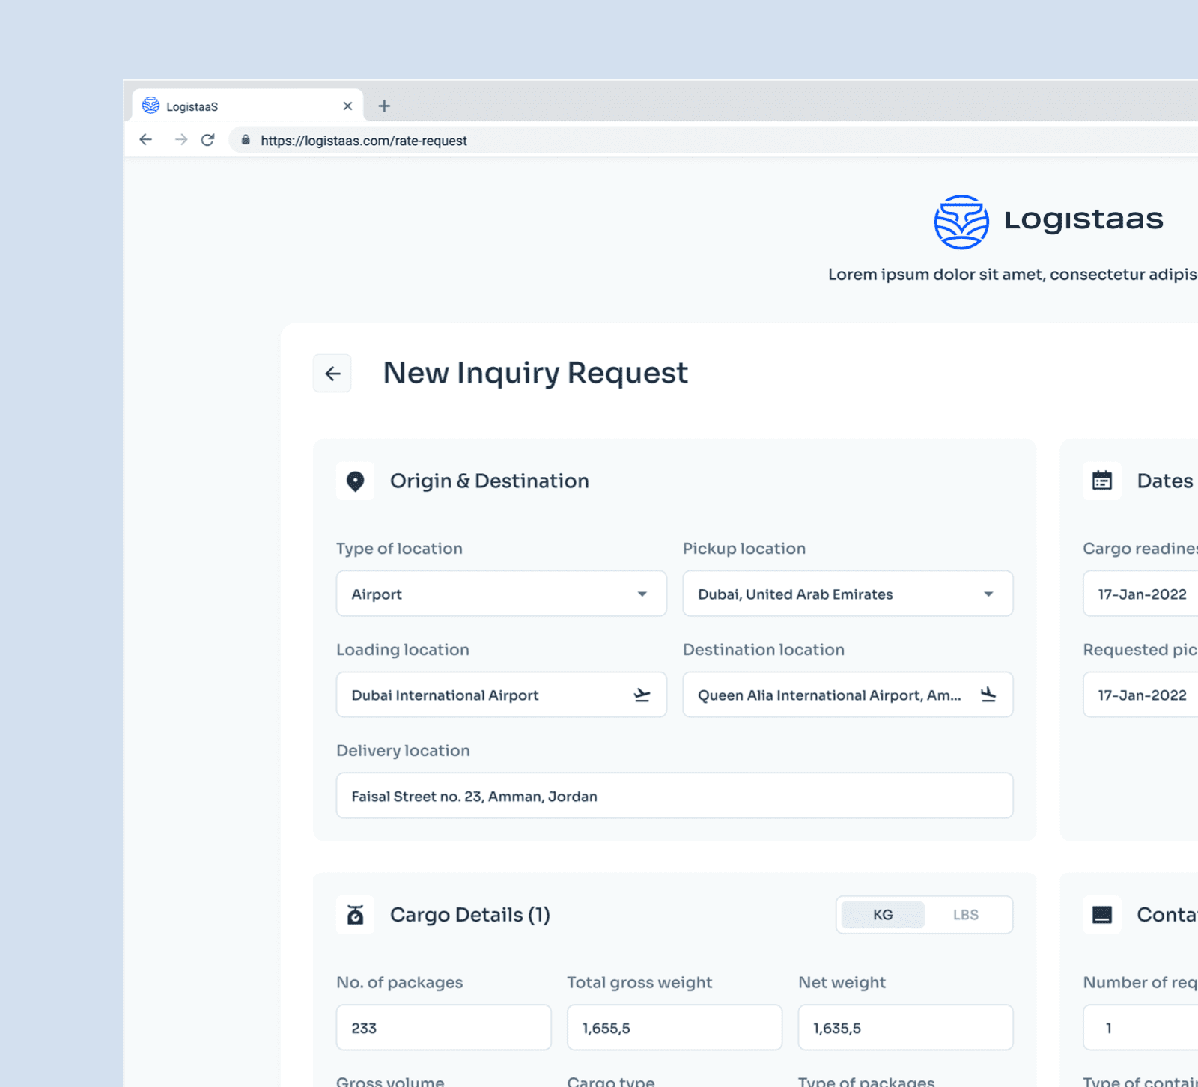
Task: Edit the Delivery location Faisal Street field
Action: pyautogui.click(x=674, y=796)
